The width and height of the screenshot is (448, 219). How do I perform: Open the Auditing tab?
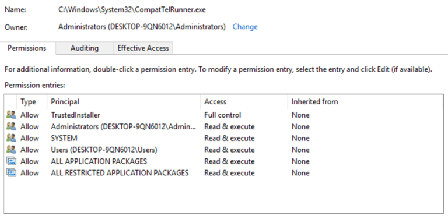(85, 48)
